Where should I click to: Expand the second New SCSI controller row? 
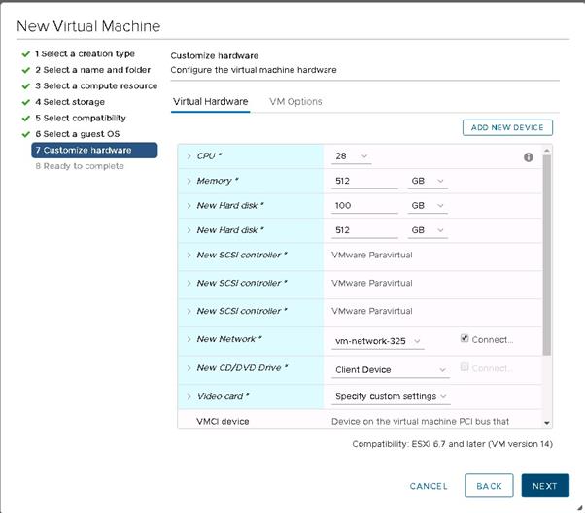tap(189, 283)
